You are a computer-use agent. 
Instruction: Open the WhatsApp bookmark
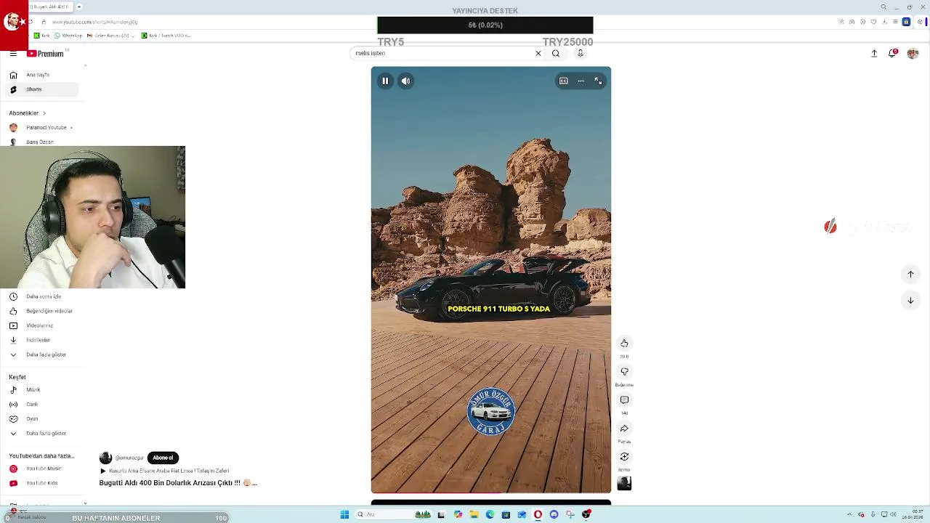click(68, 36)
